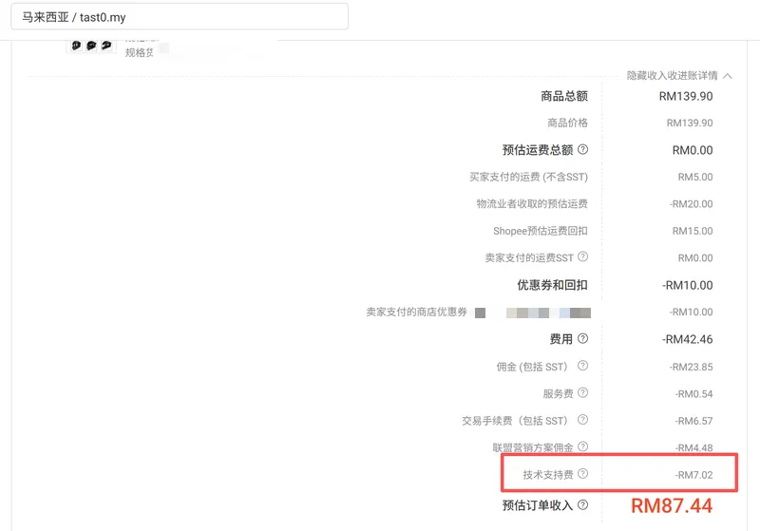This screenshot has width=760, height=531.
Task: Click question mark next to 佣金 (包括 SST)
Action: coord(582,366)
